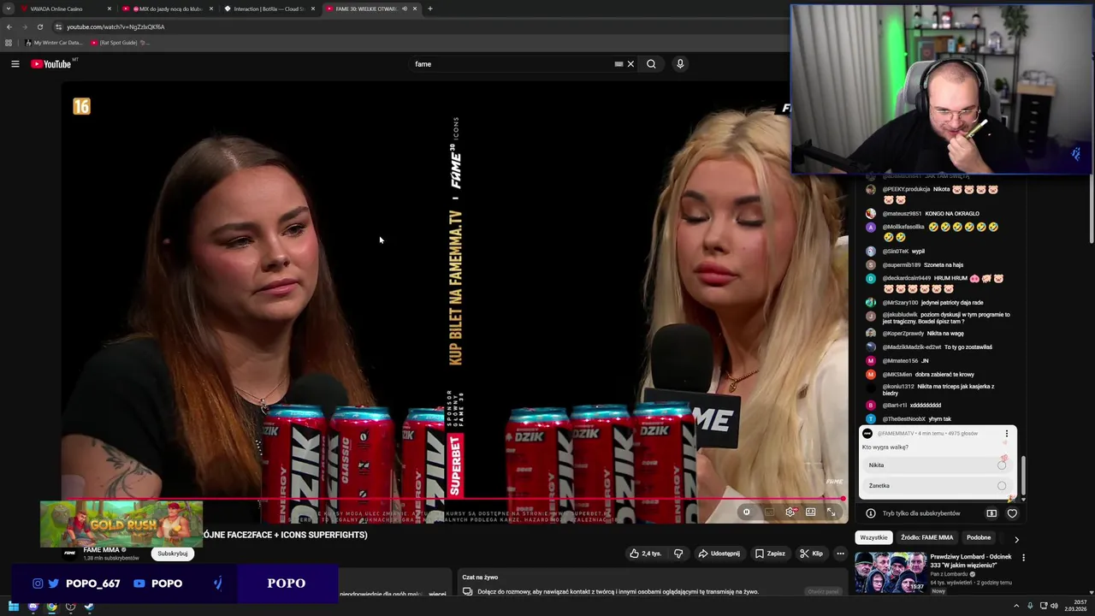The height and width of the screenshot is (616, 1095).
Task: Open the Windows Start button
Action: pyautogui.click(x=13, y=607)
